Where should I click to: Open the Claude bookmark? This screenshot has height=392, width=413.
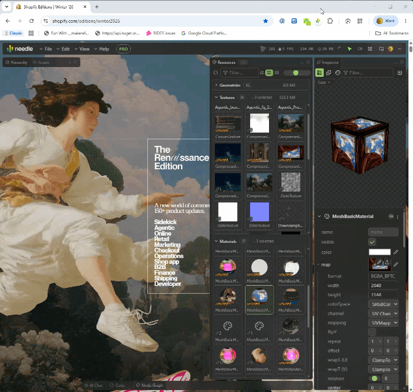[x=13, y=33]
